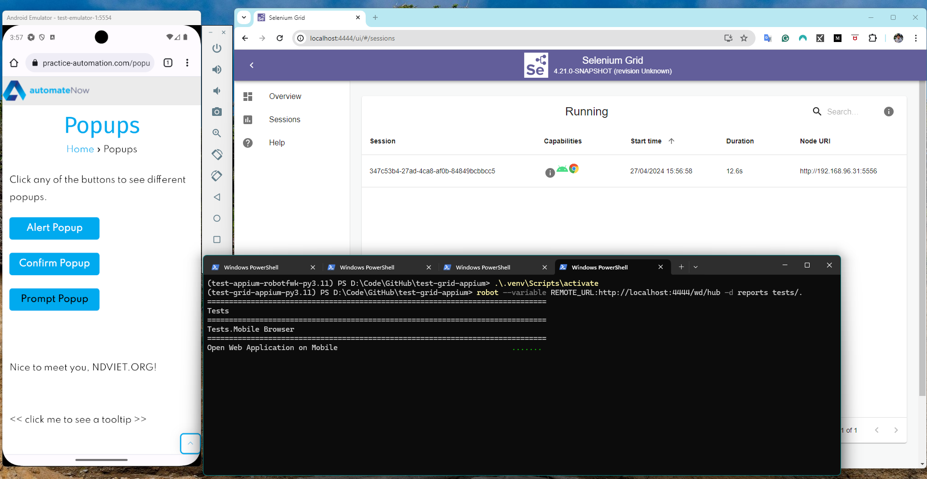Click the emulator back triangle button
Viewport: 927px width, 479px height.
[x=217, y=197]
